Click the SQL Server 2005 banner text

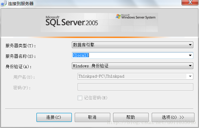(x=72, y=21)
